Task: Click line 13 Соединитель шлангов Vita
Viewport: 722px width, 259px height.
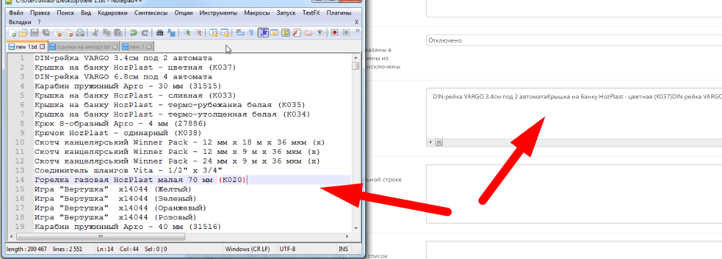Action: tap(129, 171)
